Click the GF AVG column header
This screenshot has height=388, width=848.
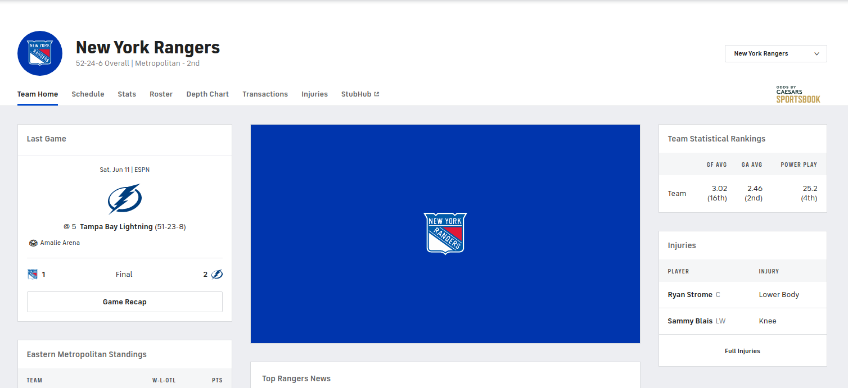click(717, 165)
